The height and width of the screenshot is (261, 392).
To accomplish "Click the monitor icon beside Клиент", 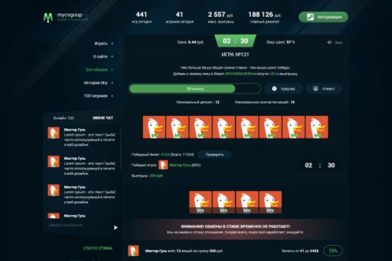I will point(316,89).
